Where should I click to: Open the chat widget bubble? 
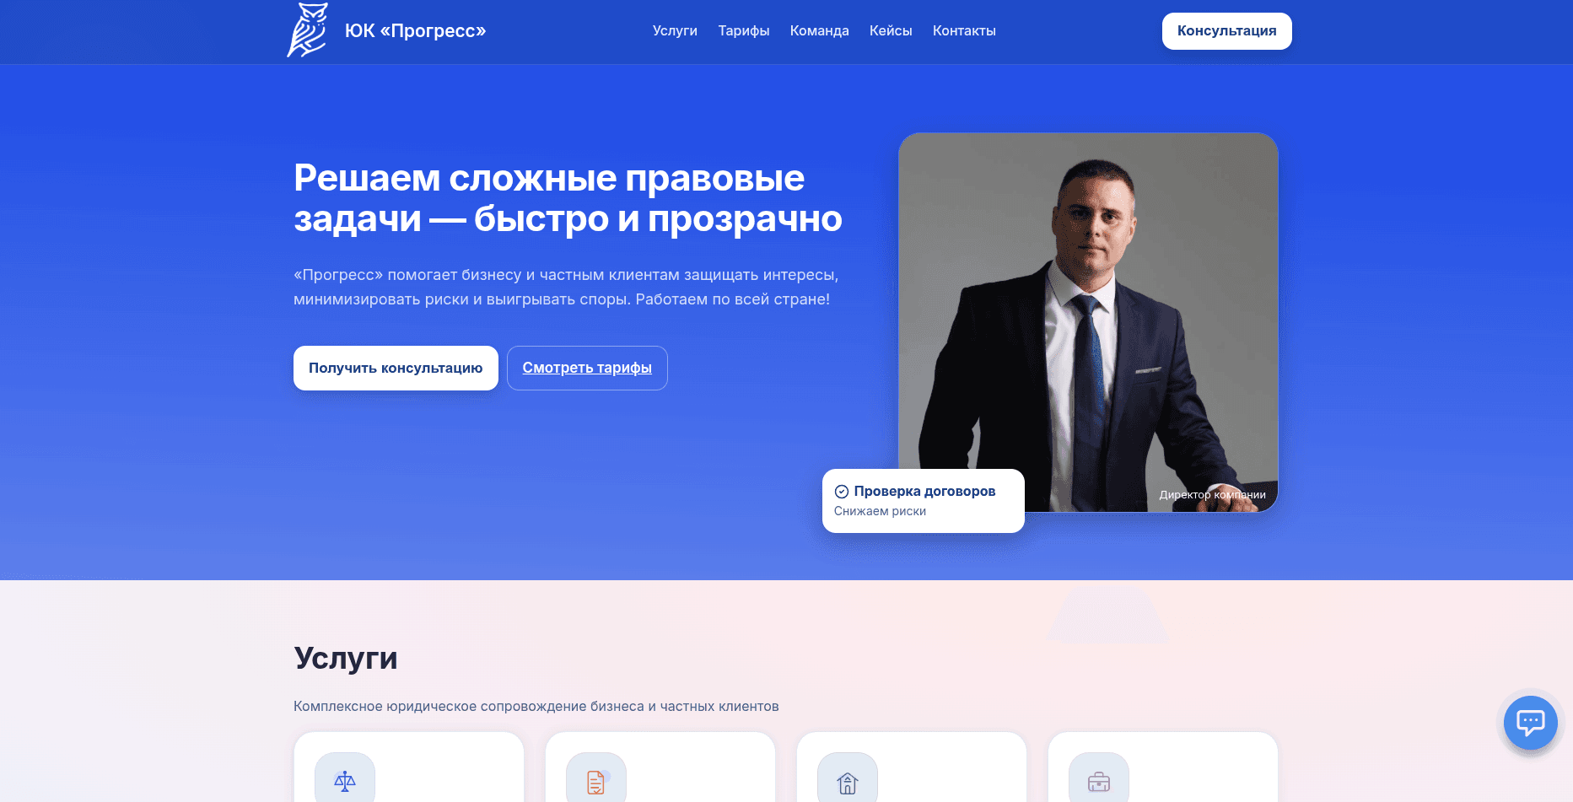[1530, 723]
